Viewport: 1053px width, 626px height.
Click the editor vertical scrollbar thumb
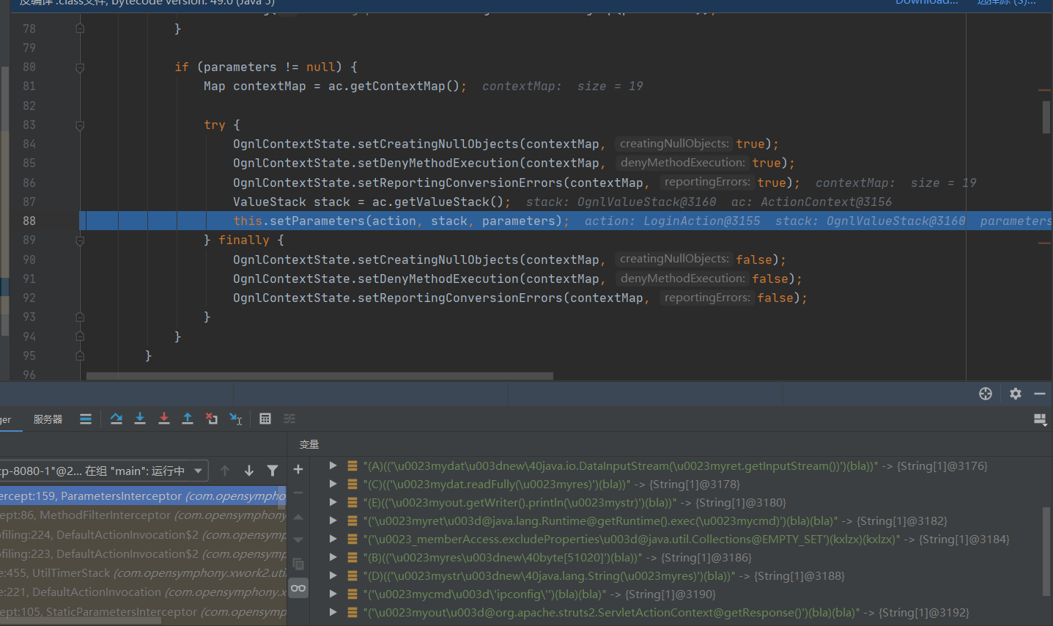1046,117
